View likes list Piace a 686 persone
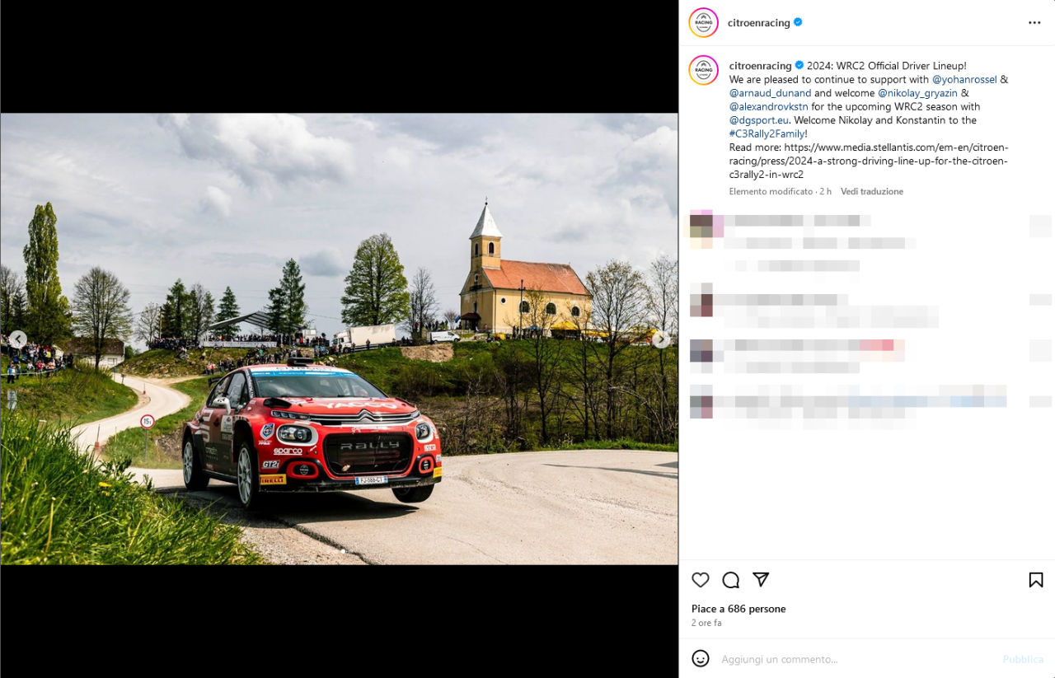Screen dimensions: 1055x678 click(x=738, y=609)
